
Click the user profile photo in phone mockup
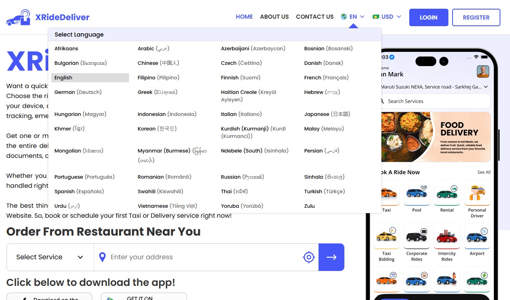483,71
